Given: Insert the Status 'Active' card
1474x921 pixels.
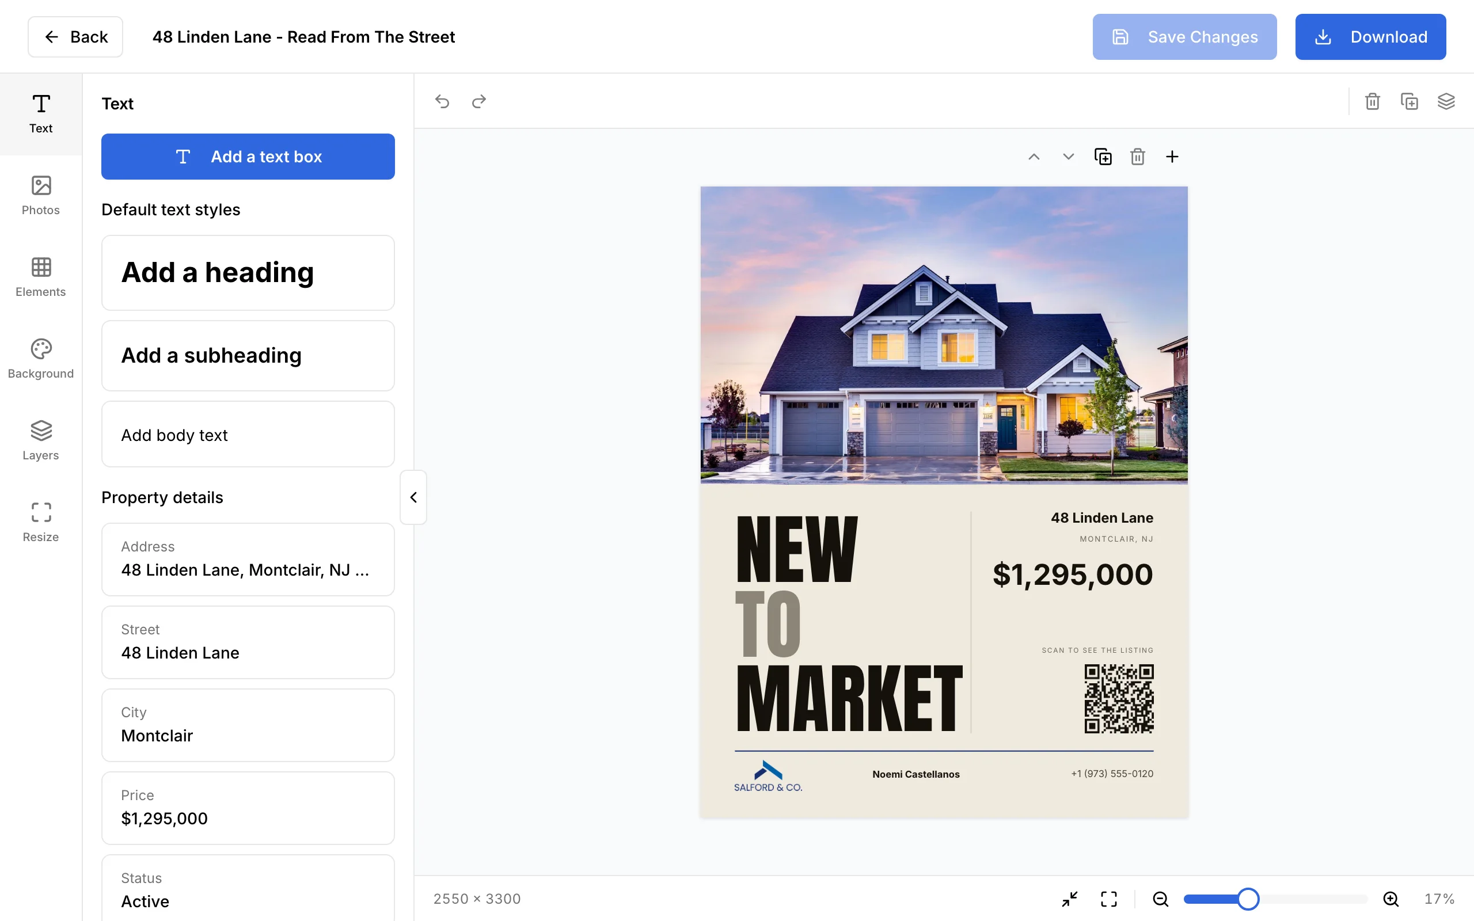Looking at the screenshot, I should (x=248, y=888).
